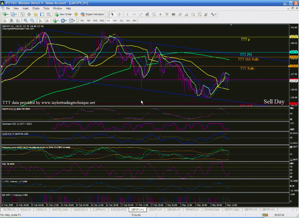Image resolution: width=299 pixels, height=218 pixels.
Task: Click the connection status bars icon
Action: click(265, 215)
